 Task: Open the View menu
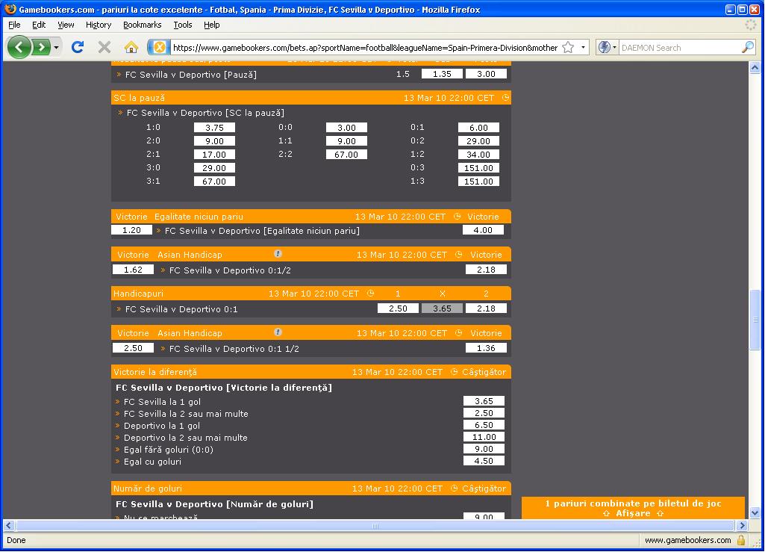pyautogui.click(x=66, y=25)
